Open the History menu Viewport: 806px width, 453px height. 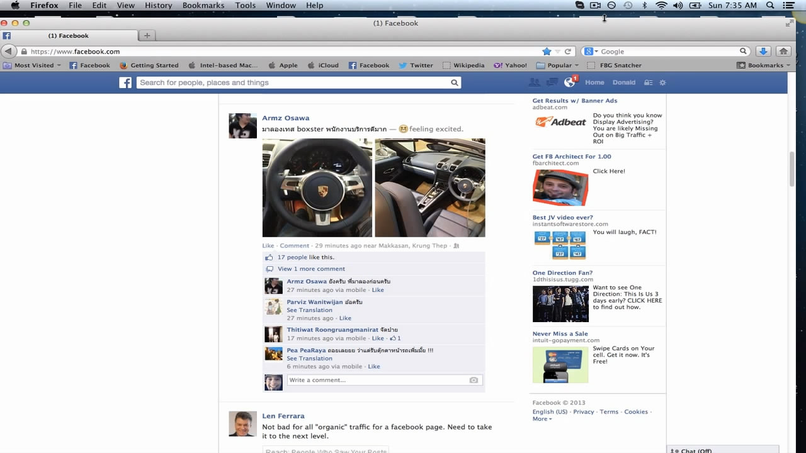click(159, 5)
